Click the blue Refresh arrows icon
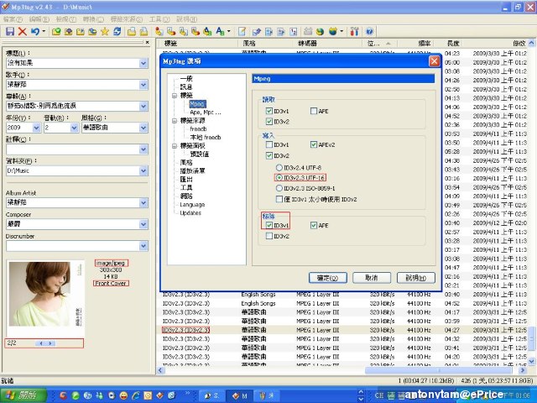 117,32
